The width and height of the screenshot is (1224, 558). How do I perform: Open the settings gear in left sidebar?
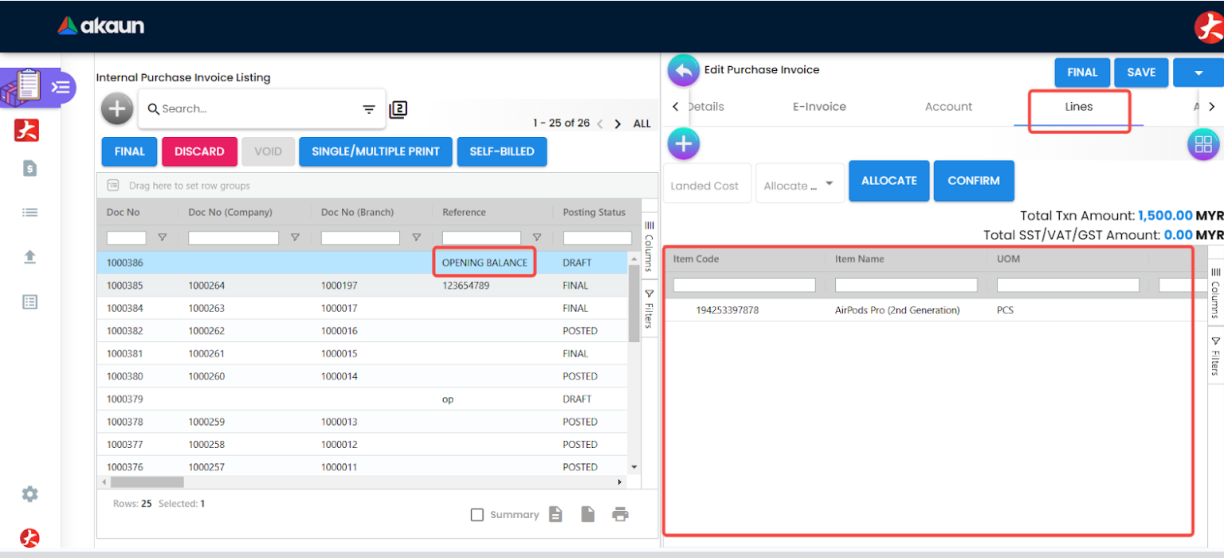[29, 494]
